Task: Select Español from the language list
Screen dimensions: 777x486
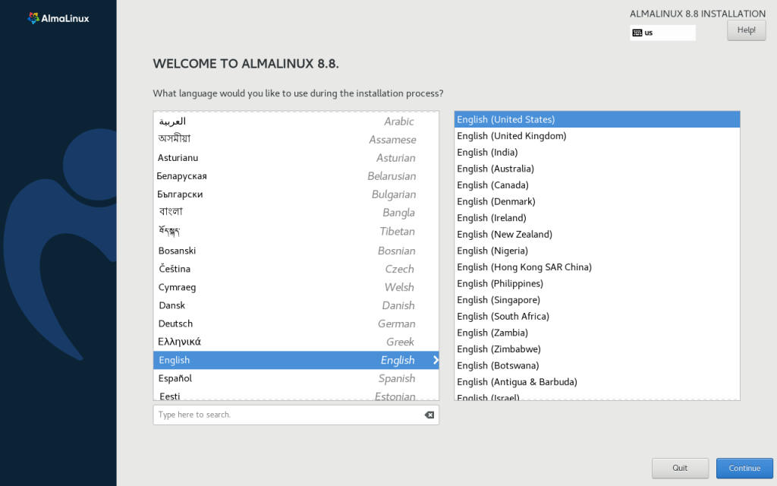Action: [x=296, y=378]
